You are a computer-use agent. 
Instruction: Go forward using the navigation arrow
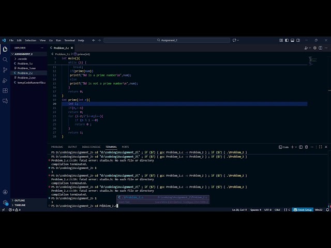point(99,40)
